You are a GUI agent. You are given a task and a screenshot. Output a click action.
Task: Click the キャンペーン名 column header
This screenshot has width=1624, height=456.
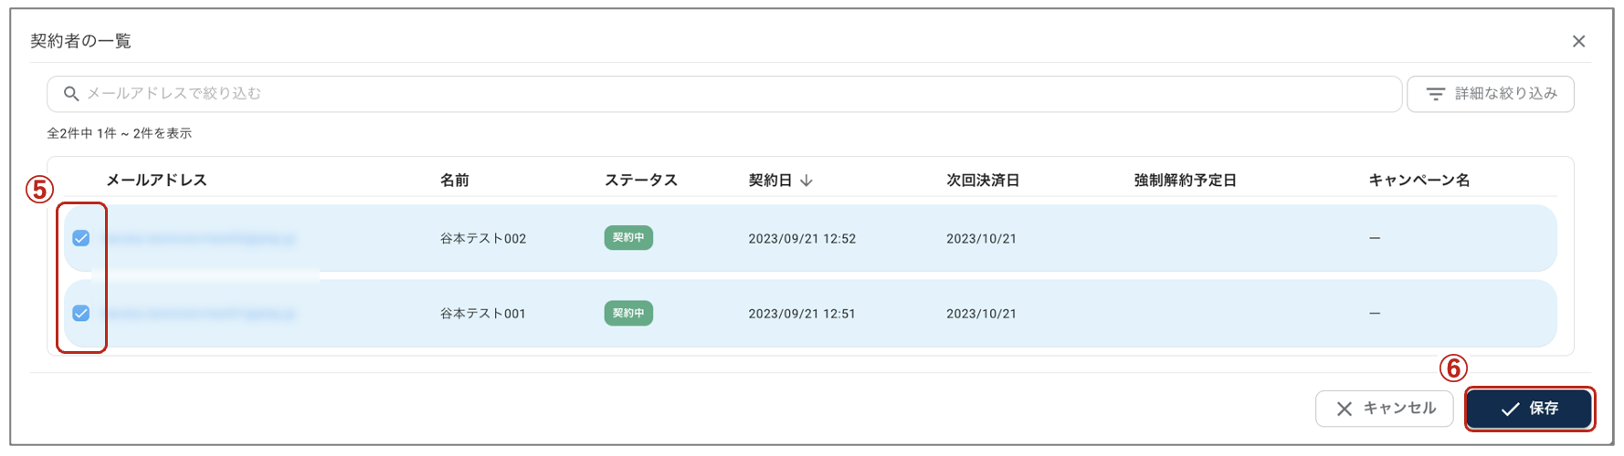(1418, 181)
